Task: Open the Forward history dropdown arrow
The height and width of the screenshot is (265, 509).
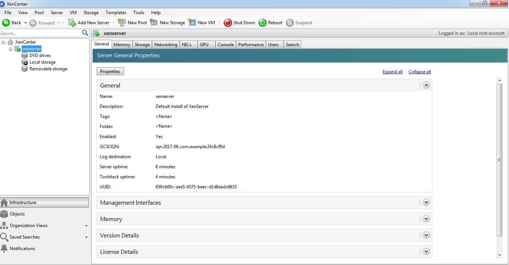Action: click(59, 23)
